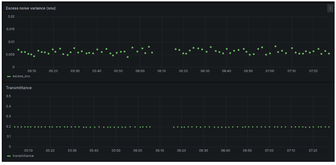Click the 0.015 y-axis label

click(x=10, y=29)
